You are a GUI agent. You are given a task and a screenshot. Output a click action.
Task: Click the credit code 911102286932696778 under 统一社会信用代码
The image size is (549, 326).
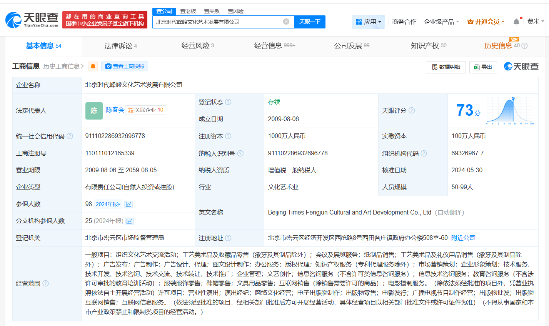[x=115, y=136]
